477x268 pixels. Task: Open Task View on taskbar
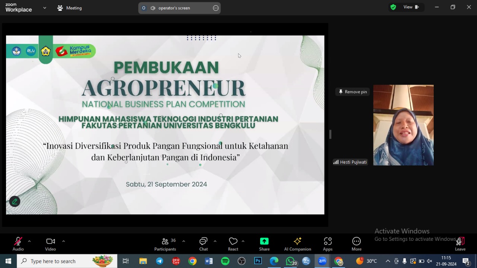click(x=126, y=261)
